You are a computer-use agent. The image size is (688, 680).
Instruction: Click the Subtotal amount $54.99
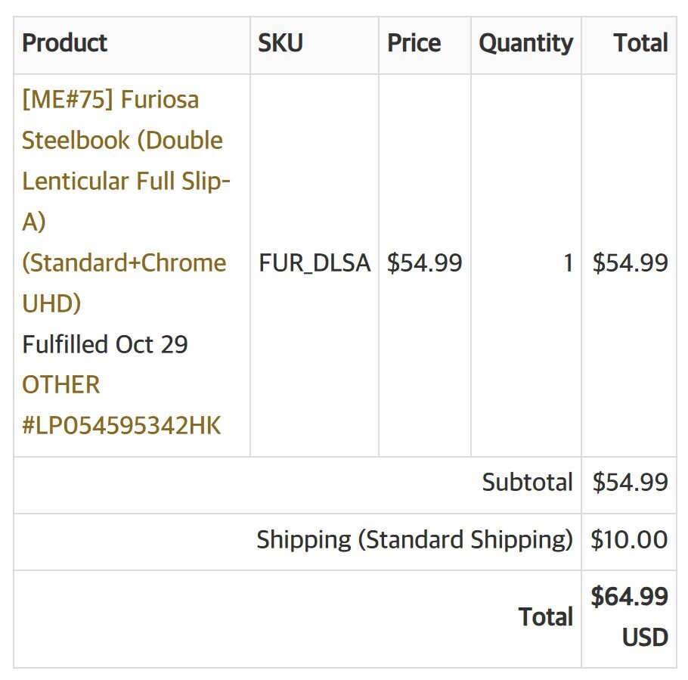[x=630, y=483]
